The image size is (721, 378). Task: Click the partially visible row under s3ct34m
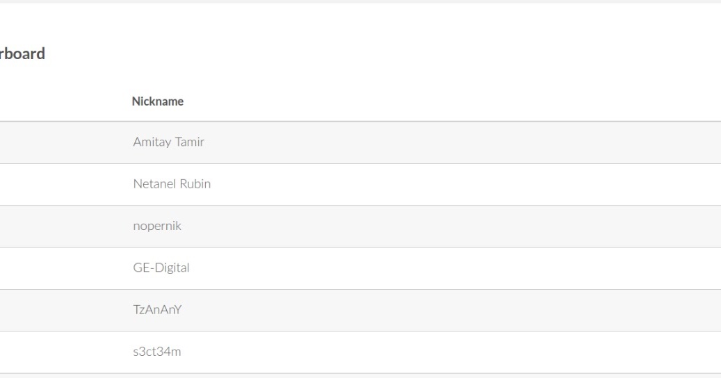click(x=360, y=376)
